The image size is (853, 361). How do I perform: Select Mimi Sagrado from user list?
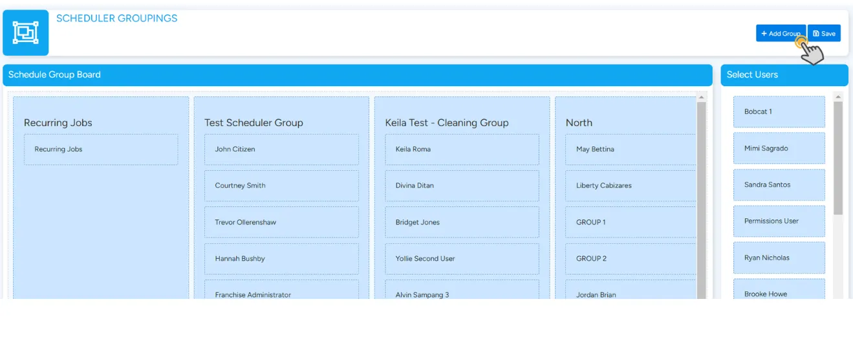(x=779, y=149)
